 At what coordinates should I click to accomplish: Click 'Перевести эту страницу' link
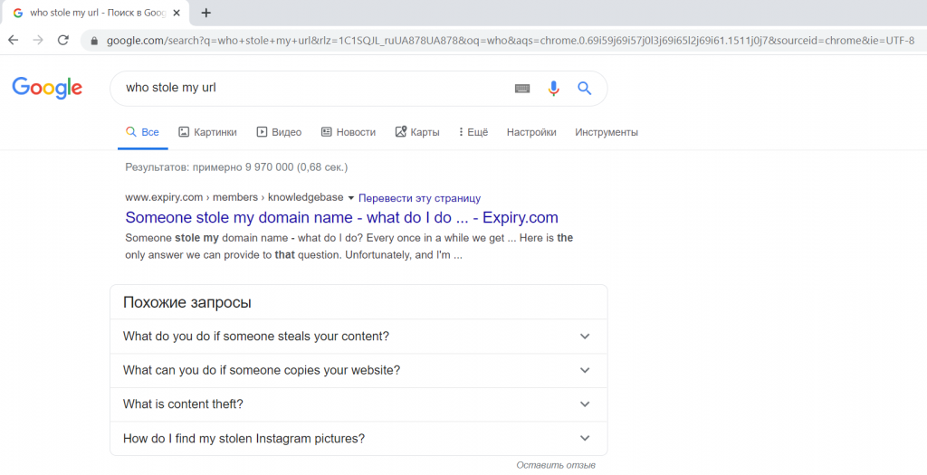[x=420, y=198]
